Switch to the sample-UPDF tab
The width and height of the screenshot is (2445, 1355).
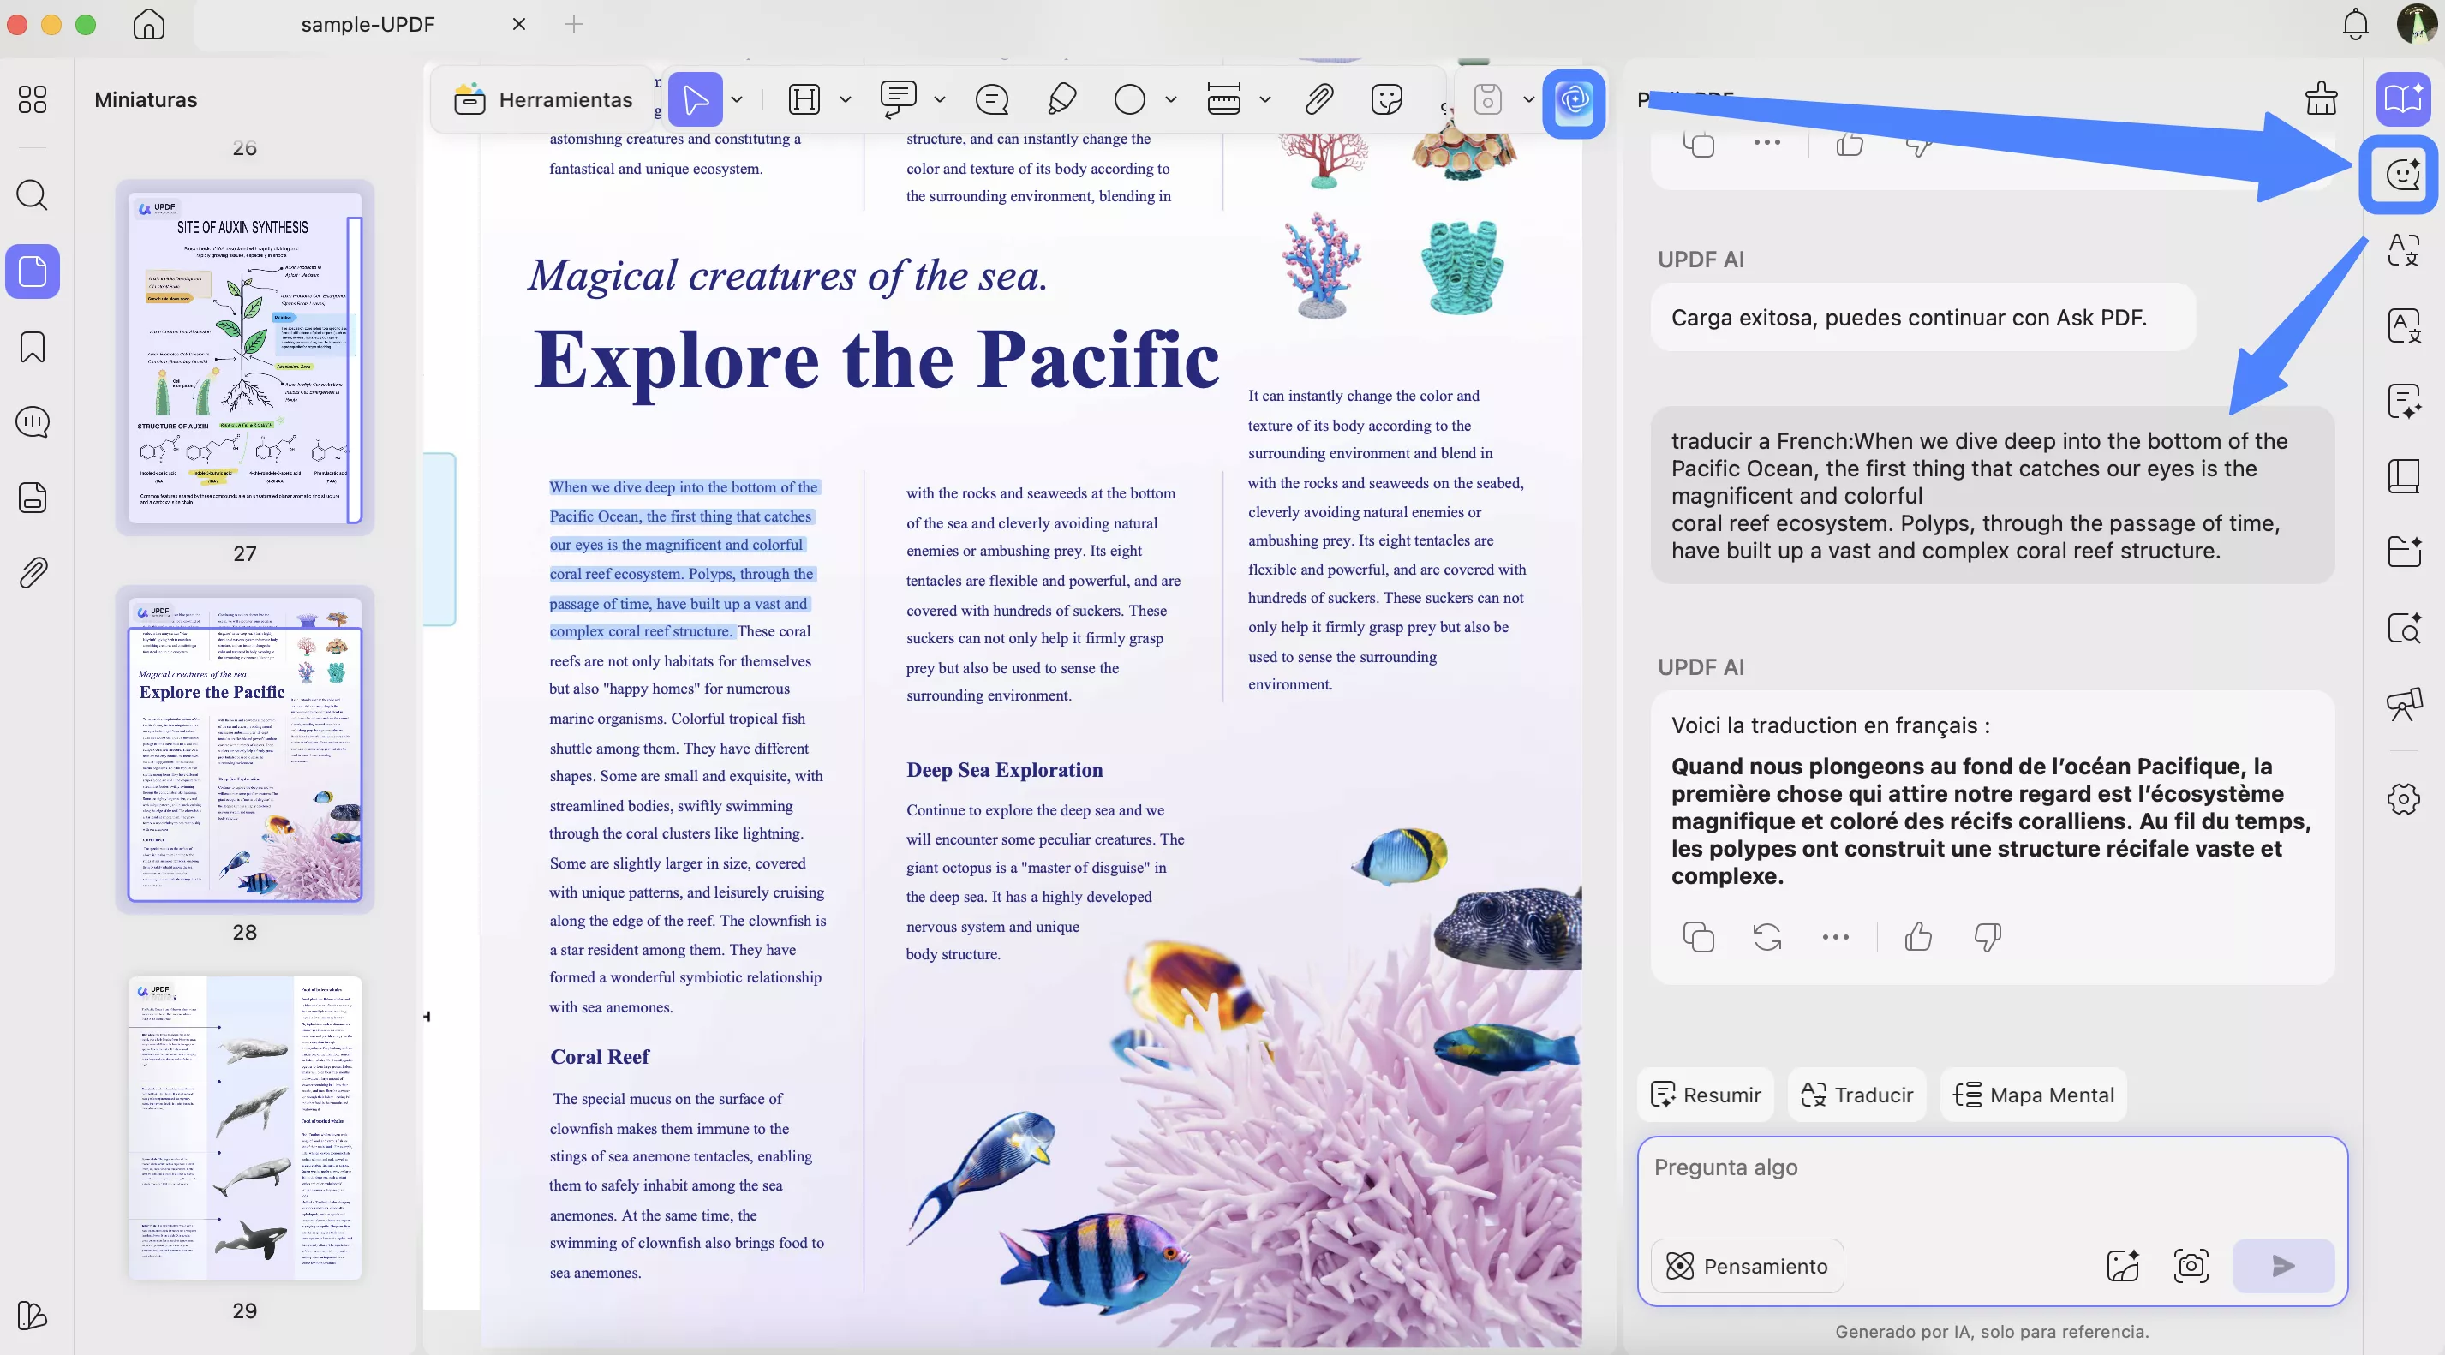368,25
